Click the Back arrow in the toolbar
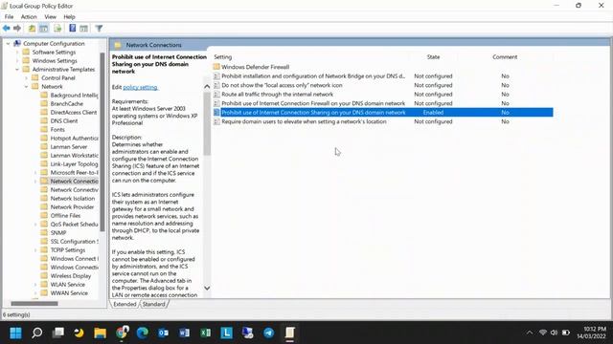 click(x=7, y=28)
